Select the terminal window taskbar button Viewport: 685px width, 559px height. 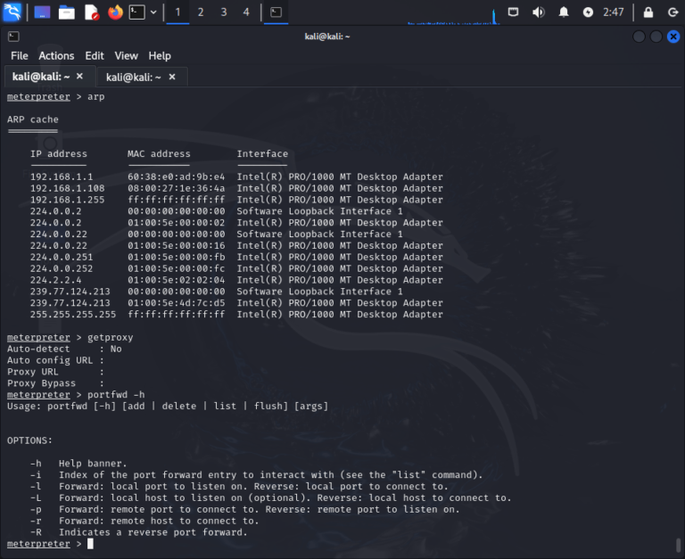[276, 12]
